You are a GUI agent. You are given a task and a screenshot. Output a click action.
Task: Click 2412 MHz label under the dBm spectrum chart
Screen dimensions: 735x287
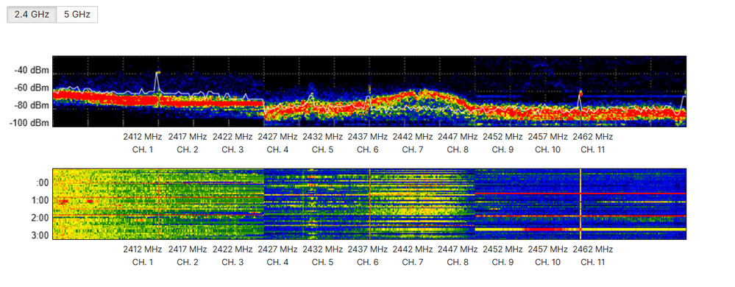tap(143, 137)
